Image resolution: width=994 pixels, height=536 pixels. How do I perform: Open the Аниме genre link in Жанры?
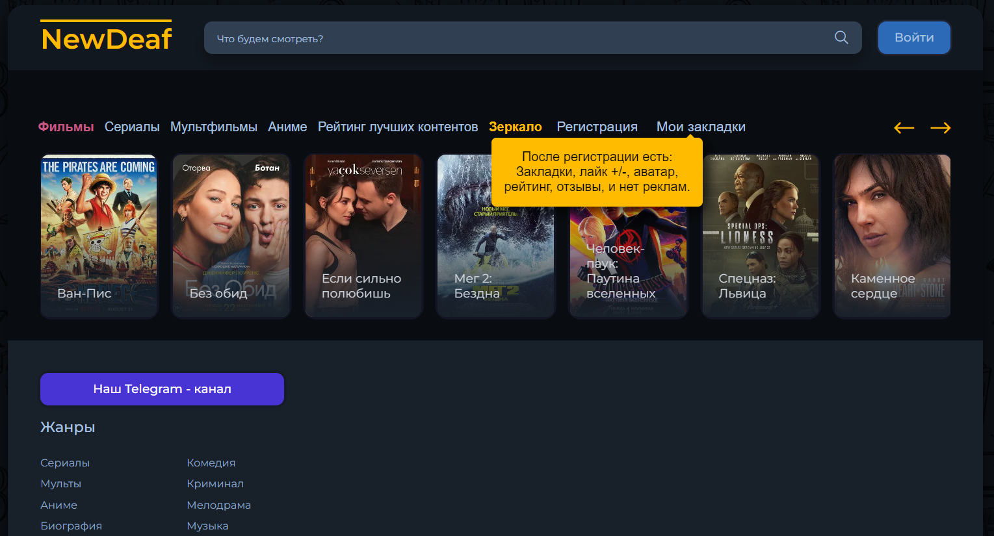tap(59, 505)
